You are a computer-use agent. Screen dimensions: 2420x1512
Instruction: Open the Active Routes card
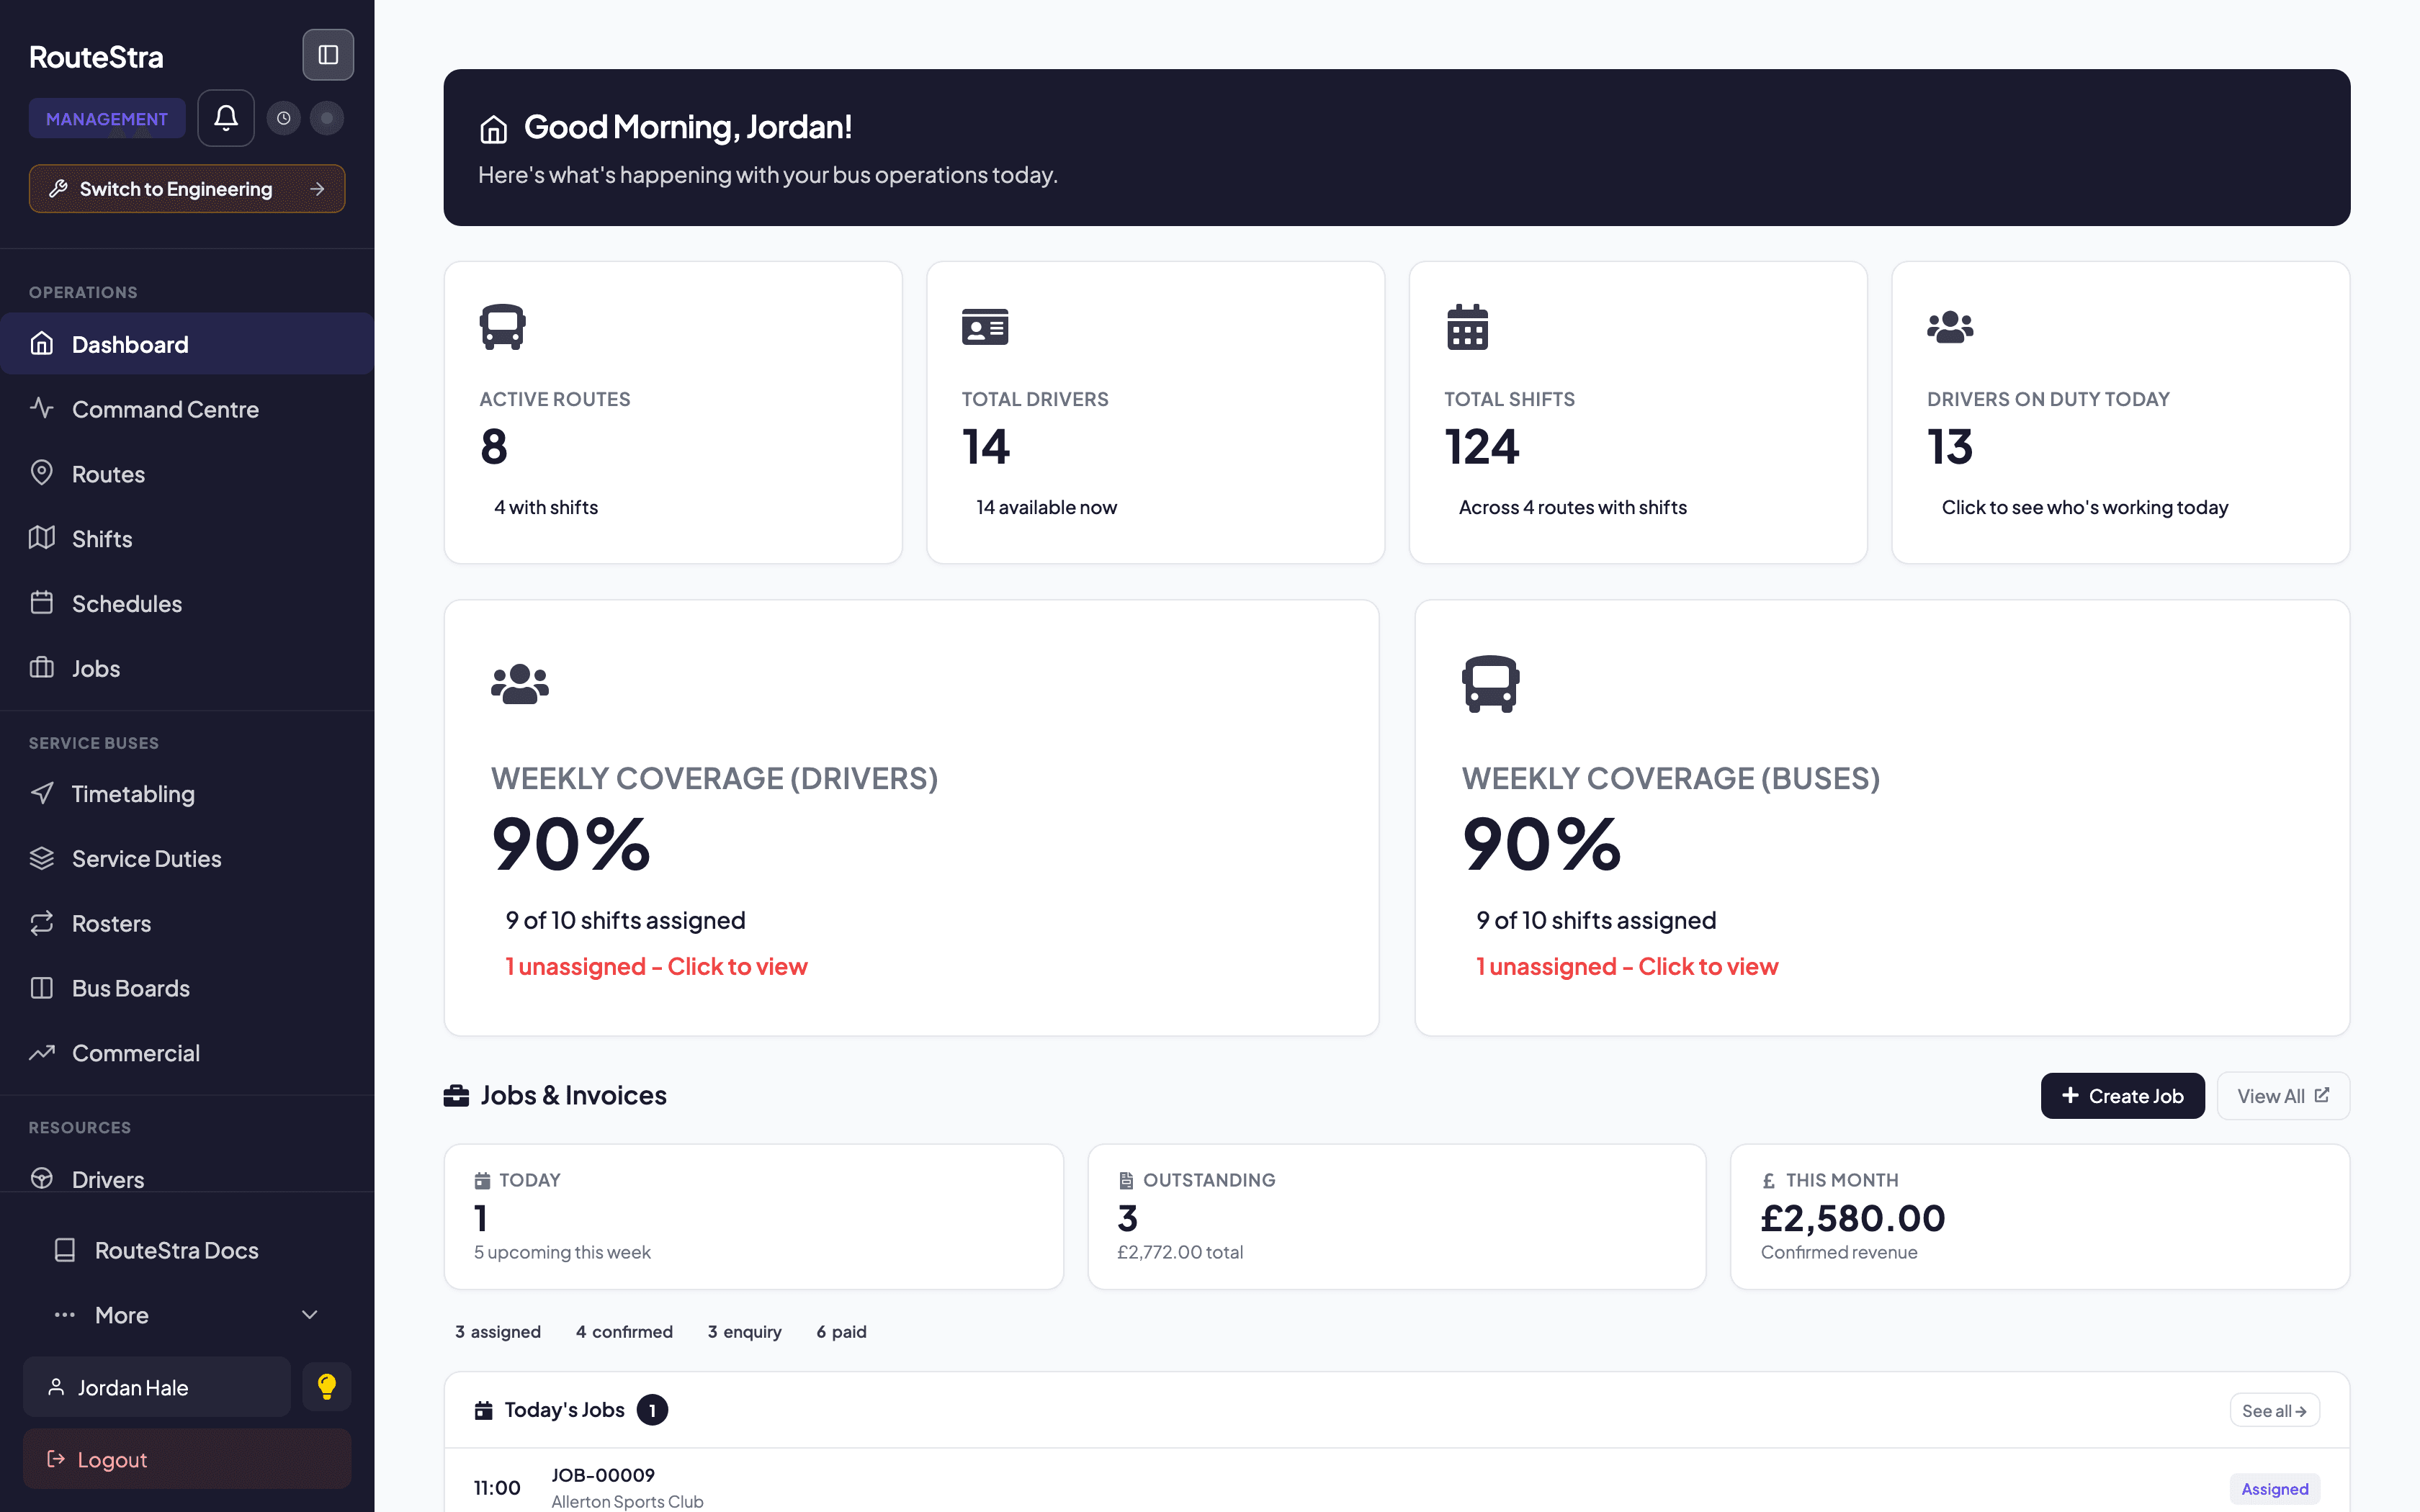click(x=673, y=413)
